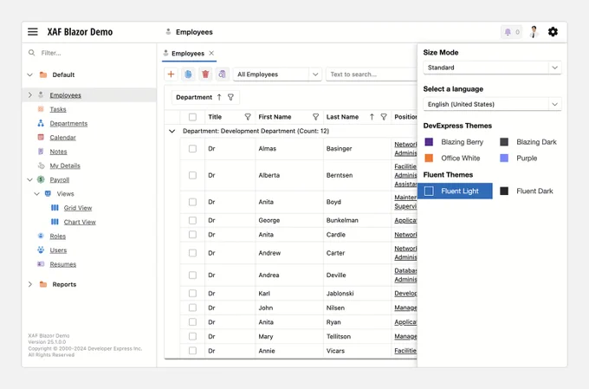Check the Almas Basinger row checkbox
The width and height of the screenshot is (589, 389).
pos(192,148)
